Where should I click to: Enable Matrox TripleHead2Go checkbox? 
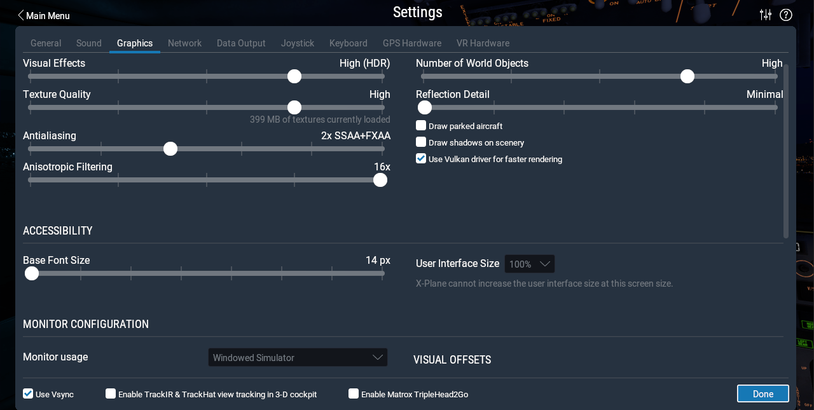[354, 394]
